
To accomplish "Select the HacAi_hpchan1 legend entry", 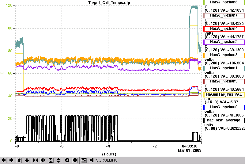I will (224, 68).
